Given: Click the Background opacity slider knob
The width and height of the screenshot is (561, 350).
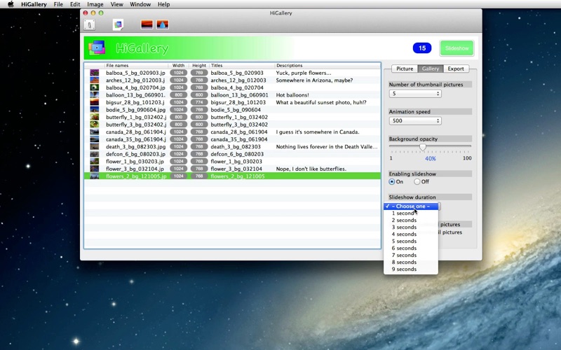Looking at the screenshot, I should [x=423, y=147].
